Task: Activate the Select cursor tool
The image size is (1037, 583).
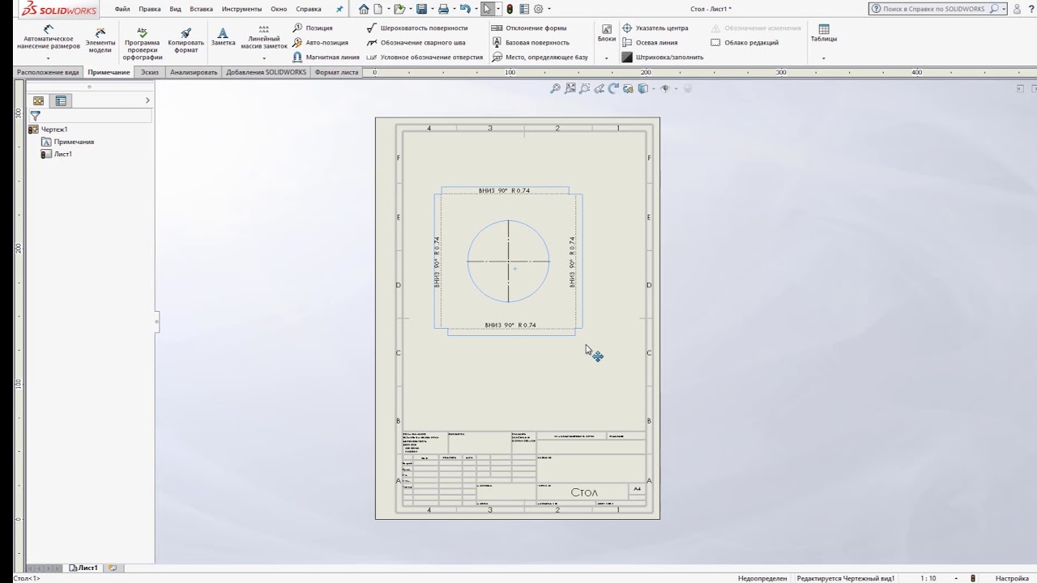Action: (487, 9)
